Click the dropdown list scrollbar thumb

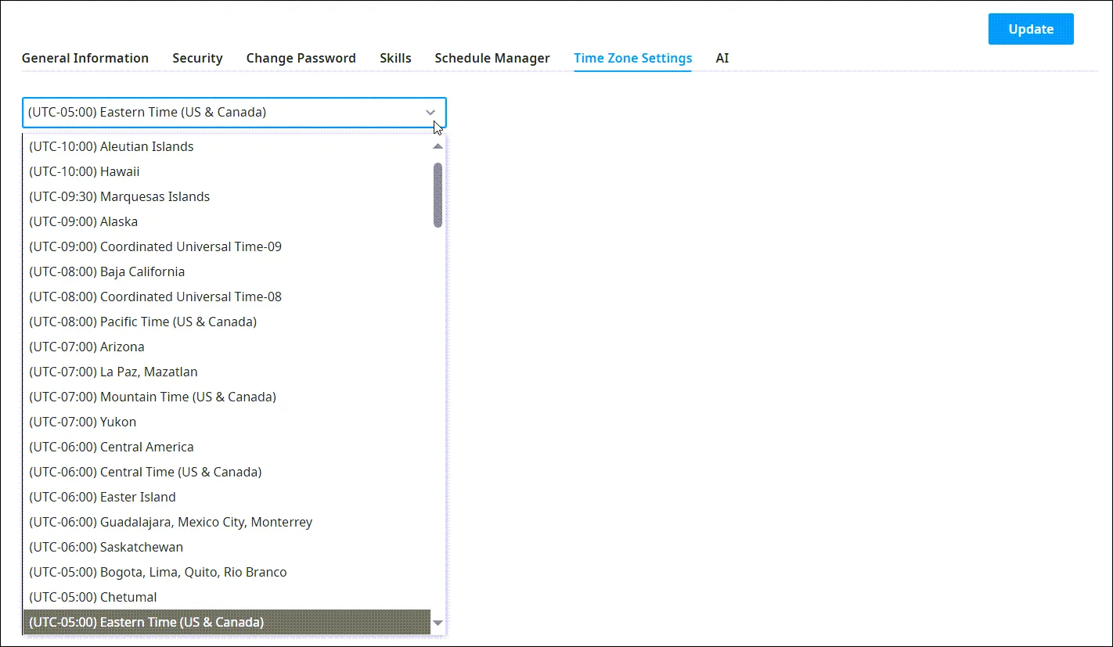[x=438, y=195]
